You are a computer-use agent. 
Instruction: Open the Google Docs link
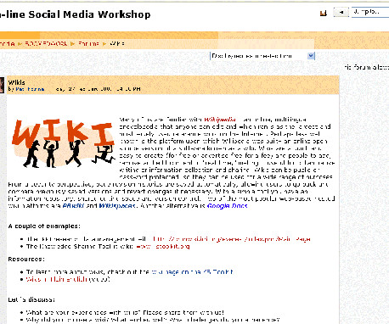(x=228, y=206)
